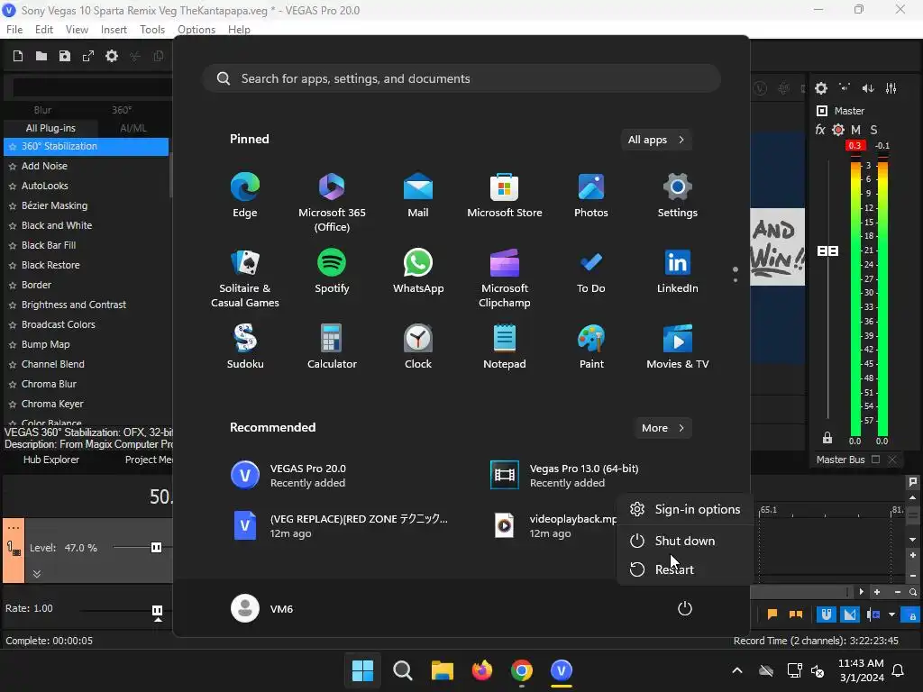Open Sign-in options
The image size is (923, 692).
pos(685,510)
